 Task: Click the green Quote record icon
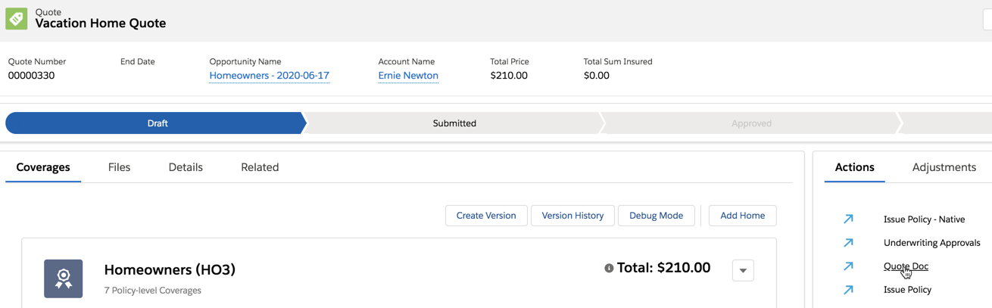point(17,18)
